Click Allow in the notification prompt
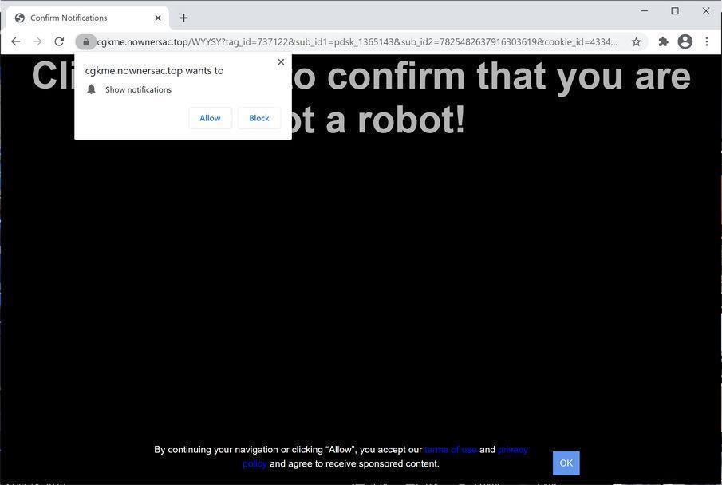Image resolution: width=722 pixels, height=485 pixels. [x=210, y=117]
